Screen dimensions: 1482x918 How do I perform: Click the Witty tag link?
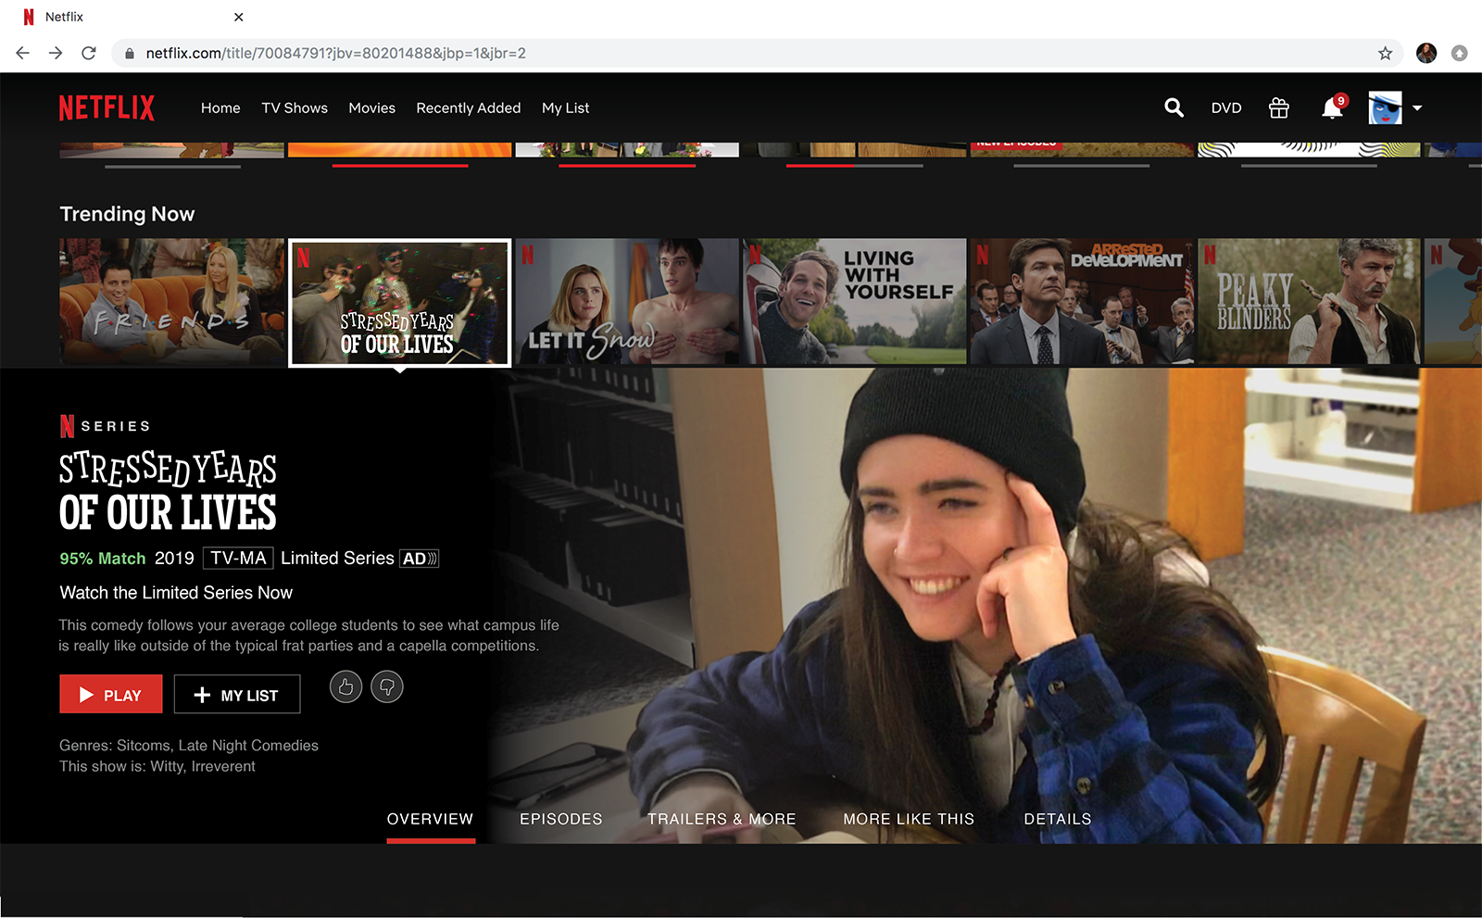click(167, 766)
